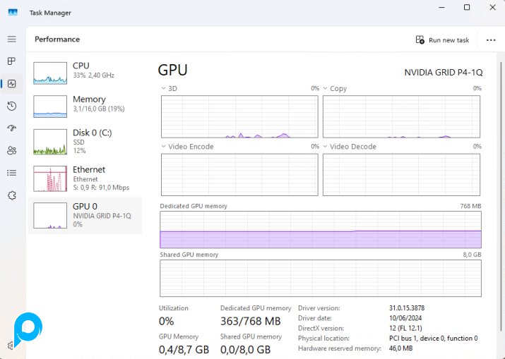Select the Performance page icon in sidebar
The height and width of the screenshot is (359, 505).
click(11, 84)
